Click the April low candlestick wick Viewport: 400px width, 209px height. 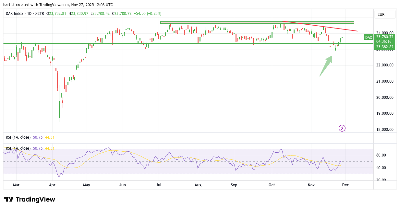pos(59,120)
